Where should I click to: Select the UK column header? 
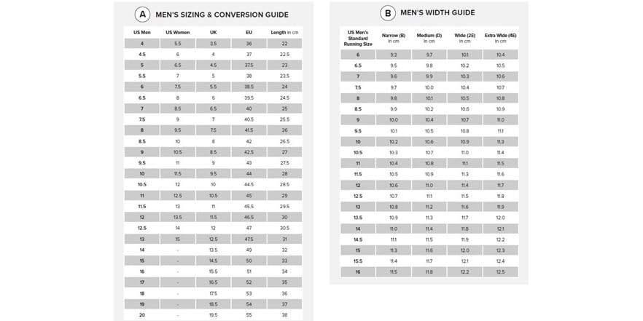click(213, 33)
